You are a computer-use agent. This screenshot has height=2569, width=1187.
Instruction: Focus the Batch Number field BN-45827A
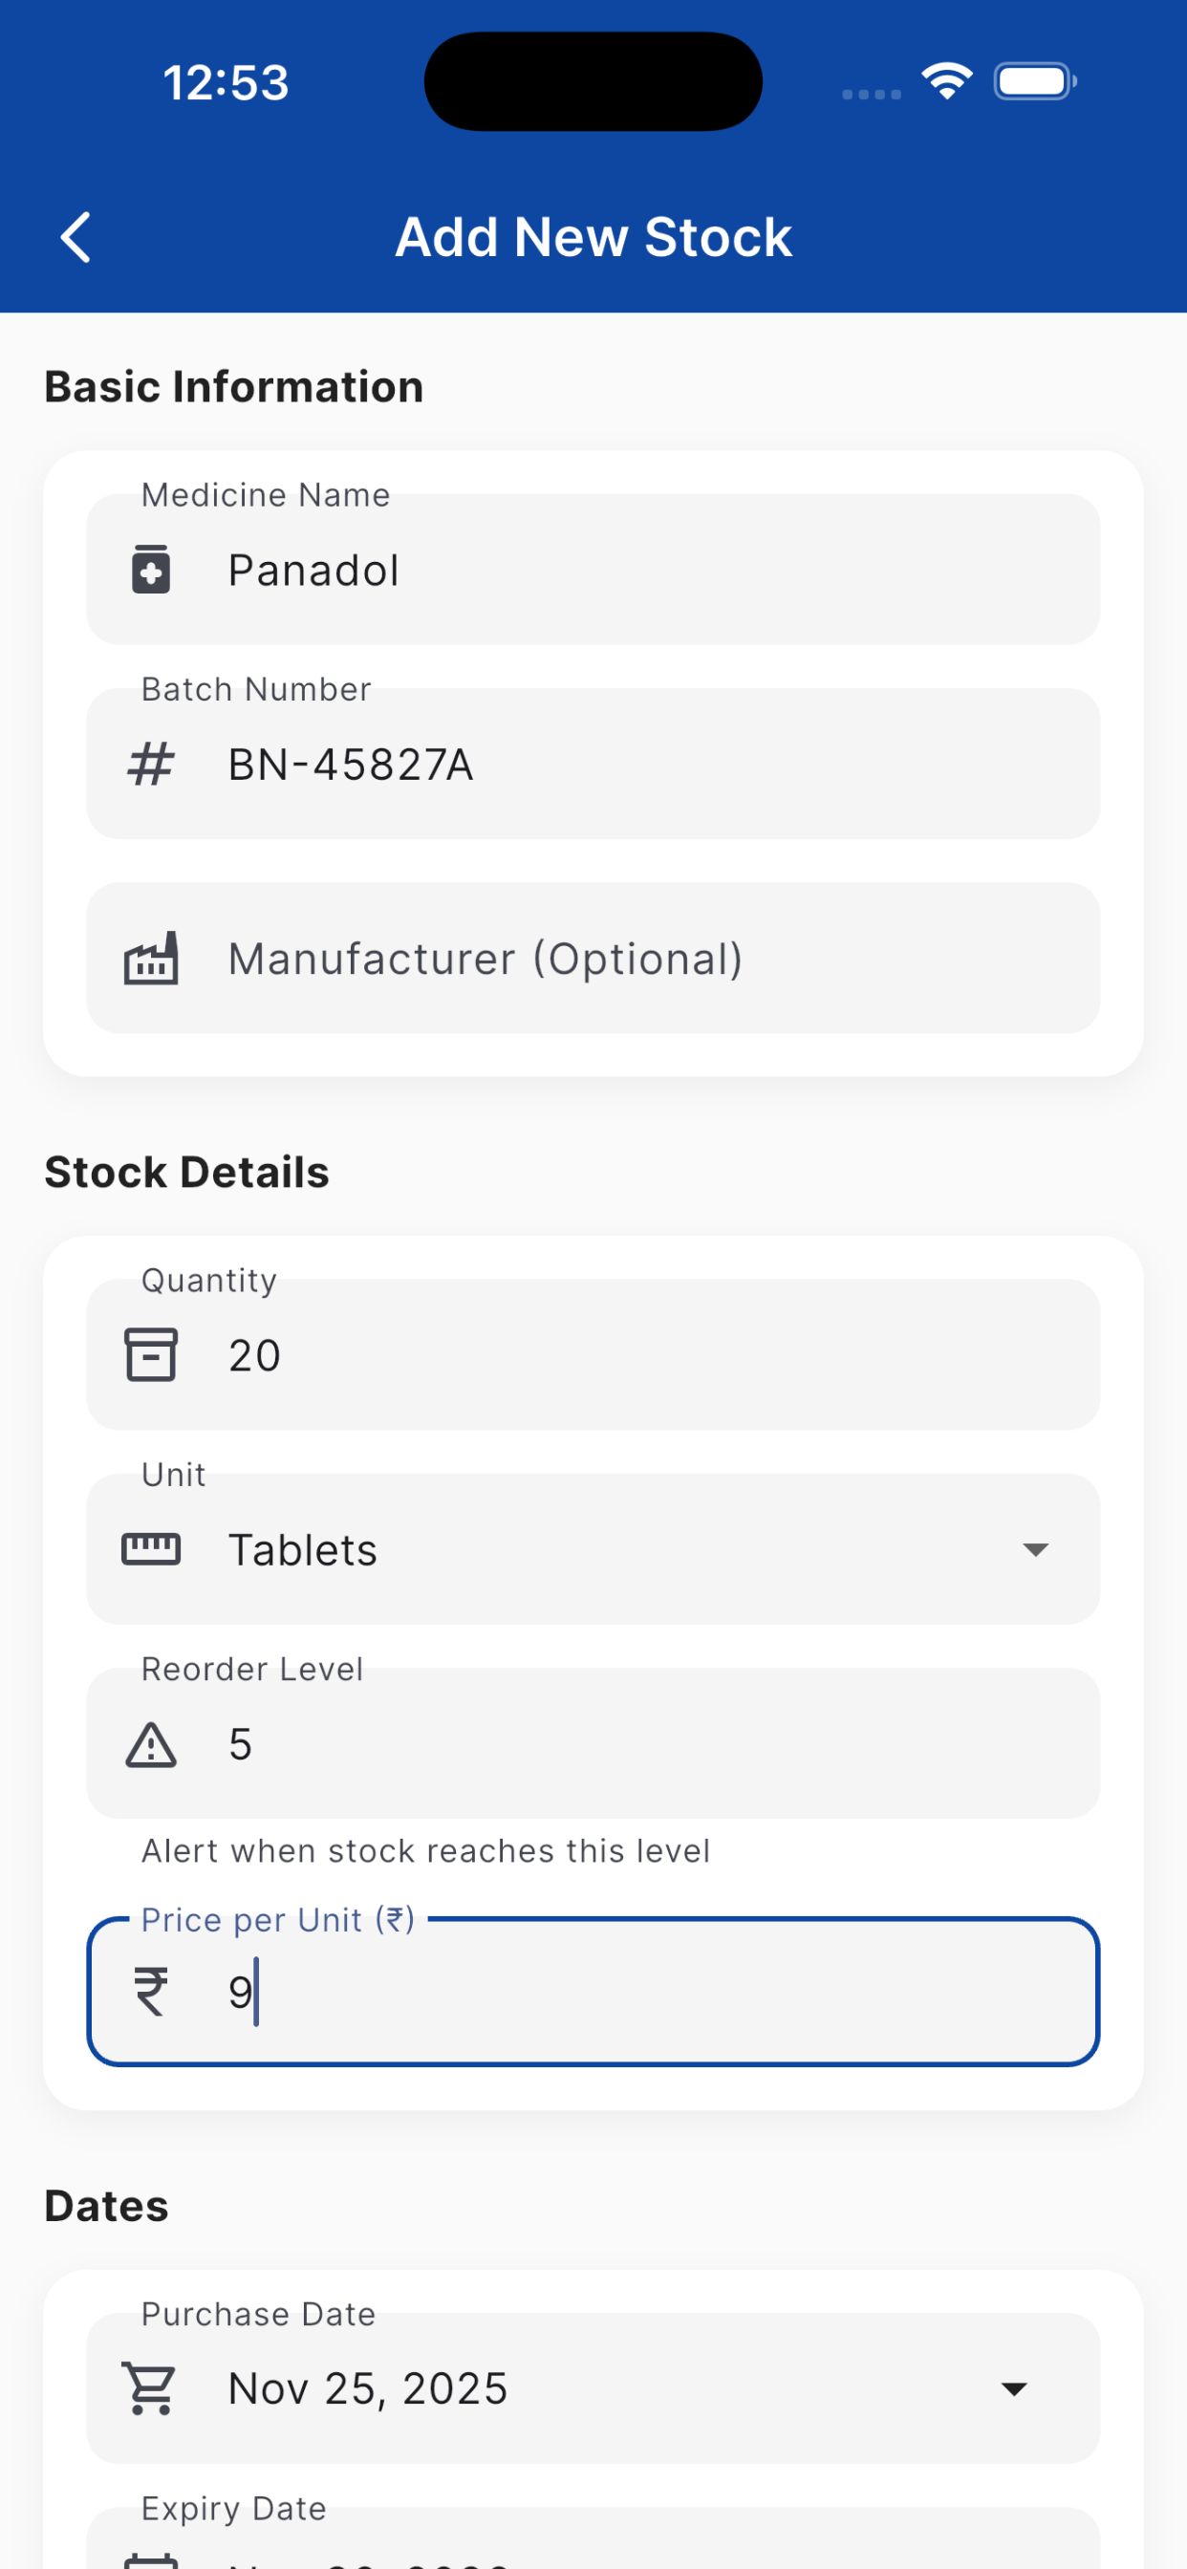tap(638, 765)
